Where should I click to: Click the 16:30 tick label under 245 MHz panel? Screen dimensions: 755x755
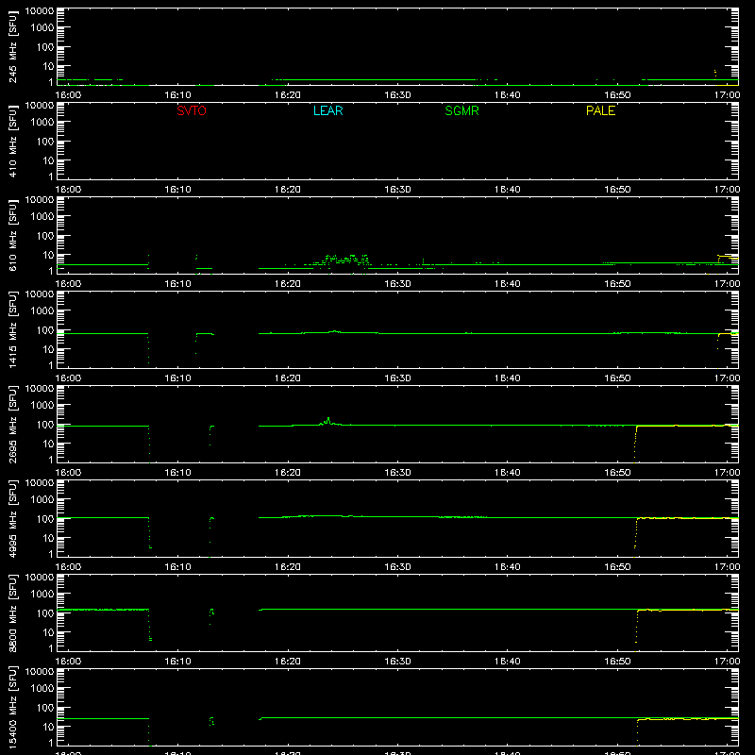coord(397,95)
